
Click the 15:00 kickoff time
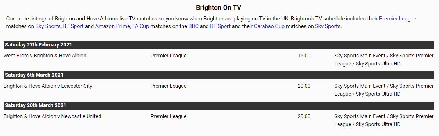click(304, 56)
